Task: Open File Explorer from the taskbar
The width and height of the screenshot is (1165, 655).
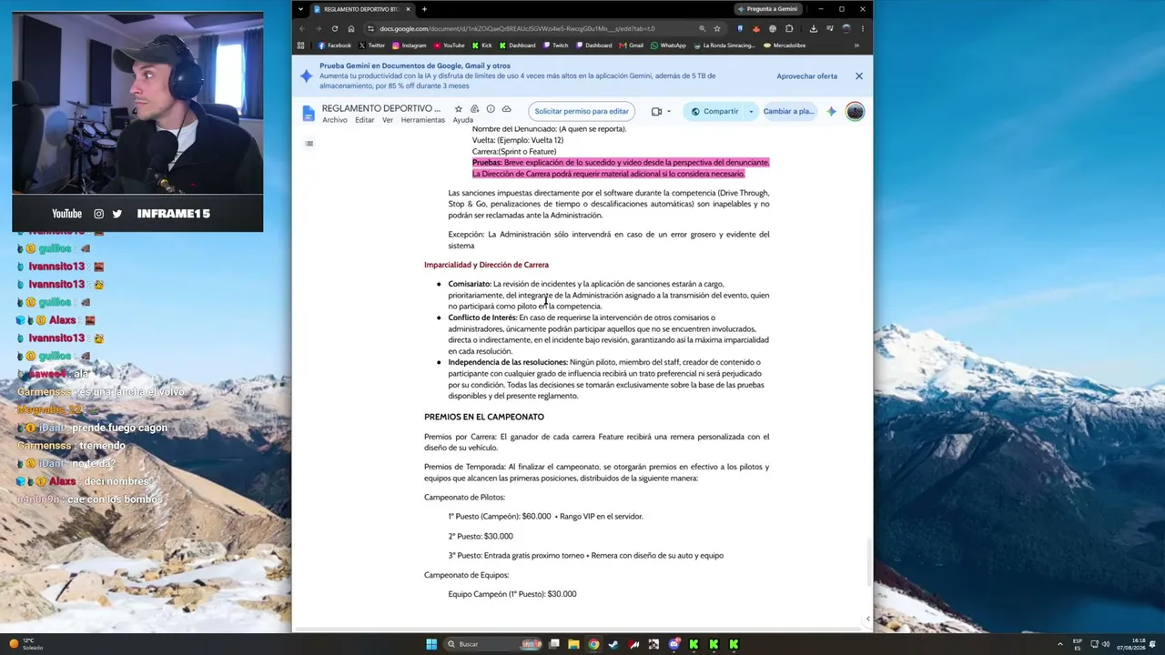Action: point(573,644)
